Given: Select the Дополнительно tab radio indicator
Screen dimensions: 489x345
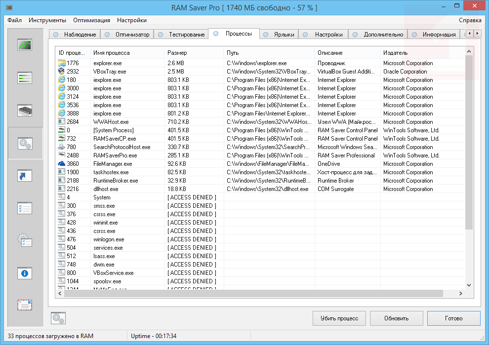Looking at the screenshot, I should pos(355,35).
